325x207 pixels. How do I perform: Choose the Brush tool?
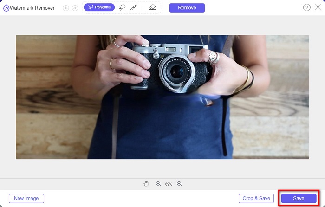tap(134, 7)
